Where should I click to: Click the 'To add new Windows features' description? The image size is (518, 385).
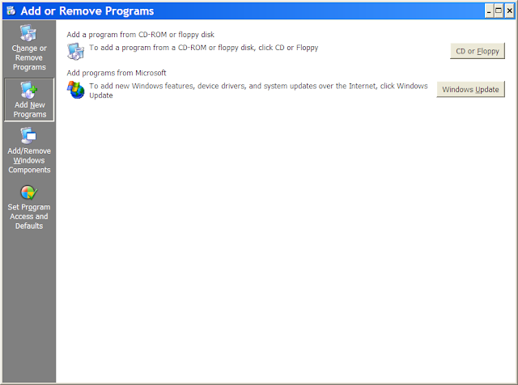click(x=258, y=91)
